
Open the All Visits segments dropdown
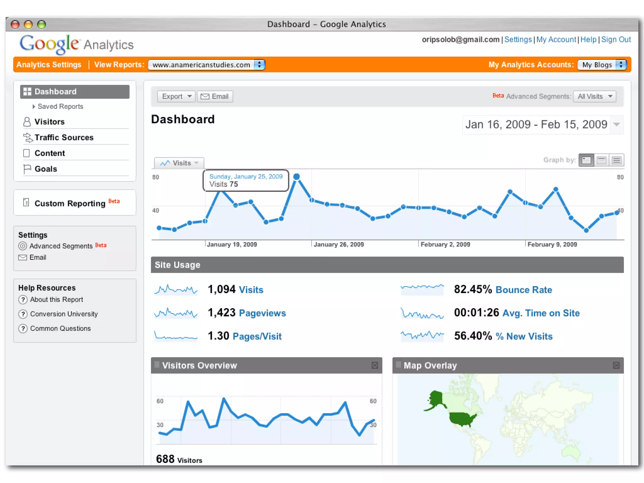tap(594, 97)
